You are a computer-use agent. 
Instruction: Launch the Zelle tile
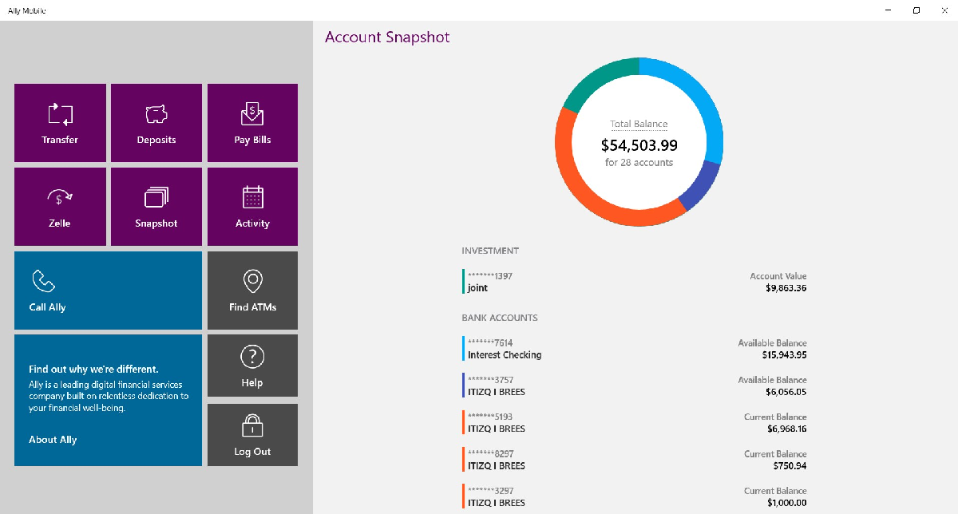[x=60, y=207]
